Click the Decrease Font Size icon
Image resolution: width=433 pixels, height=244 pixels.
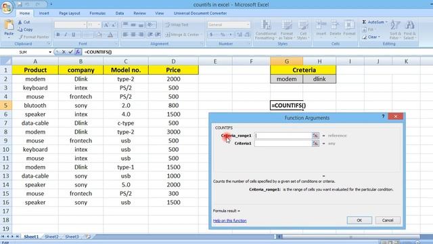click(x=114, y=25)
